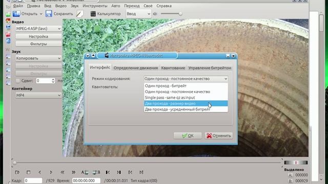The height and width of the screenshot is (184, 328).
Task: Click the Stop button in playback controls
Action: (29, 172)
